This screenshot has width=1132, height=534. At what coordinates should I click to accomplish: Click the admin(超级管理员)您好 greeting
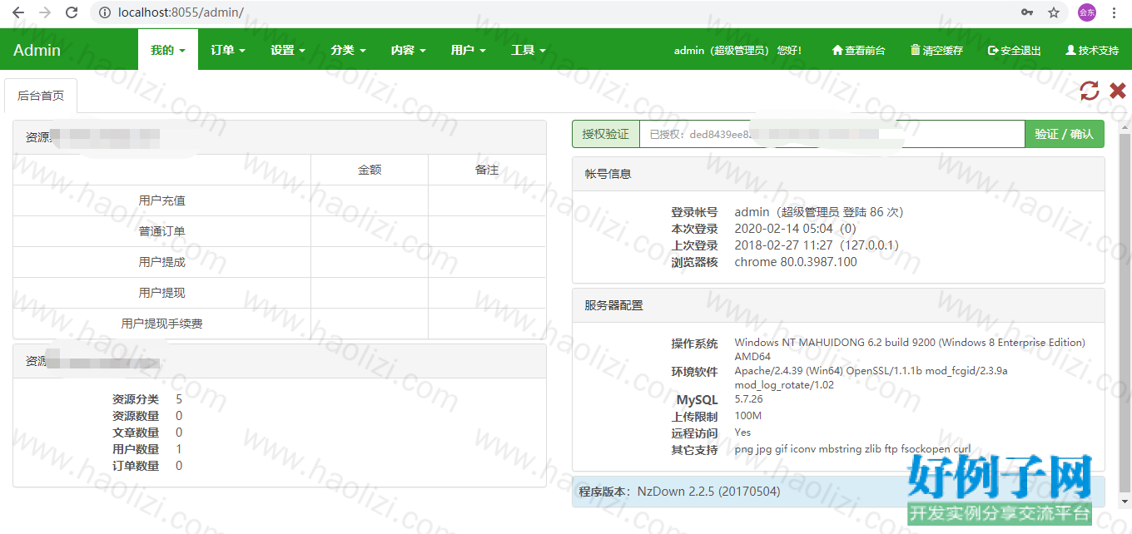pyautogui.click(x=737, y=51)
